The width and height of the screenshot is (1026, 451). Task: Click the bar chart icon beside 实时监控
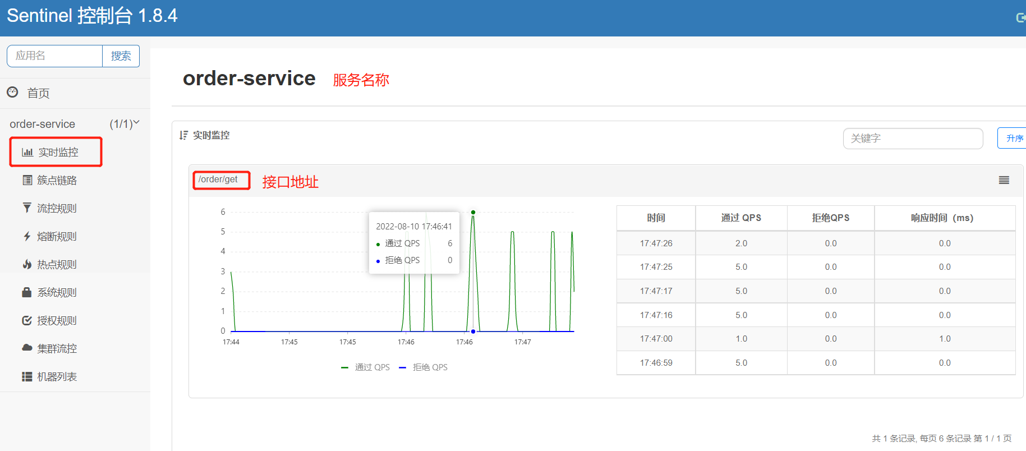pos(27,153)
